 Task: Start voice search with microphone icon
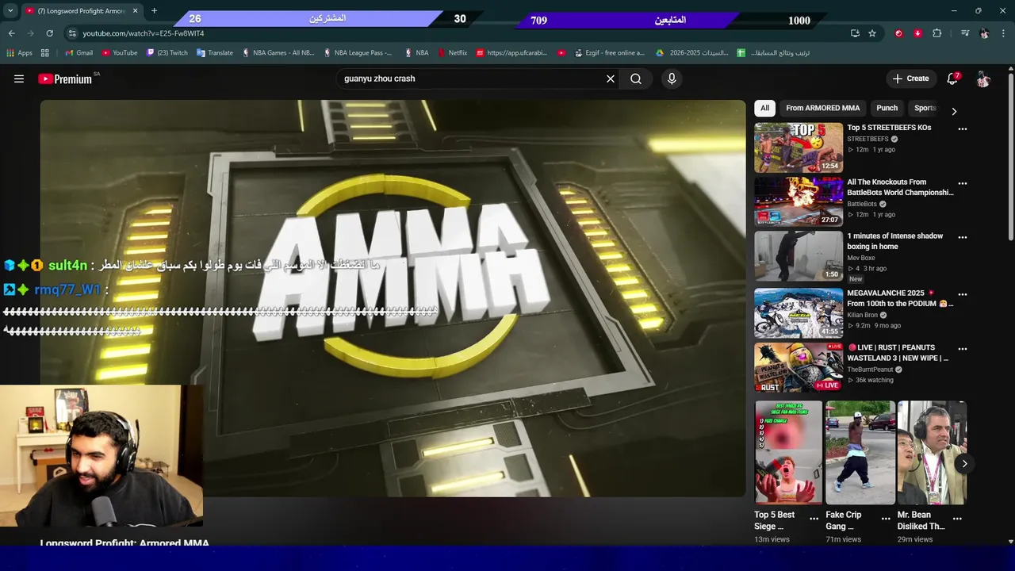coord(672,79)
